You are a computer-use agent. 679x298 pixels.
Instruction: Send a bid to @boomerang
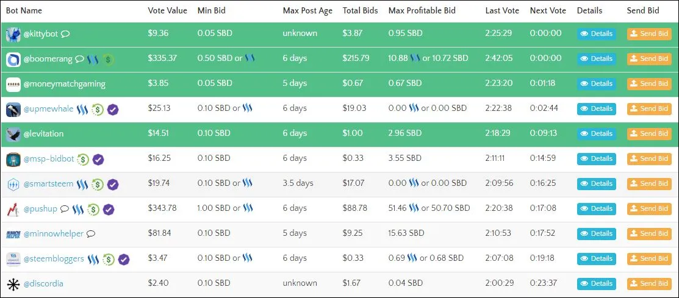tap(649, 59)
